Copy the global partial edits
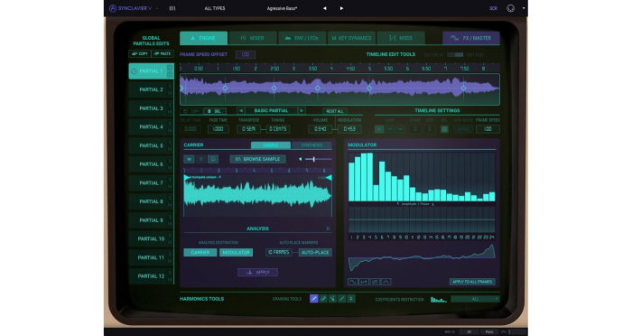 (x=140, y=53)
